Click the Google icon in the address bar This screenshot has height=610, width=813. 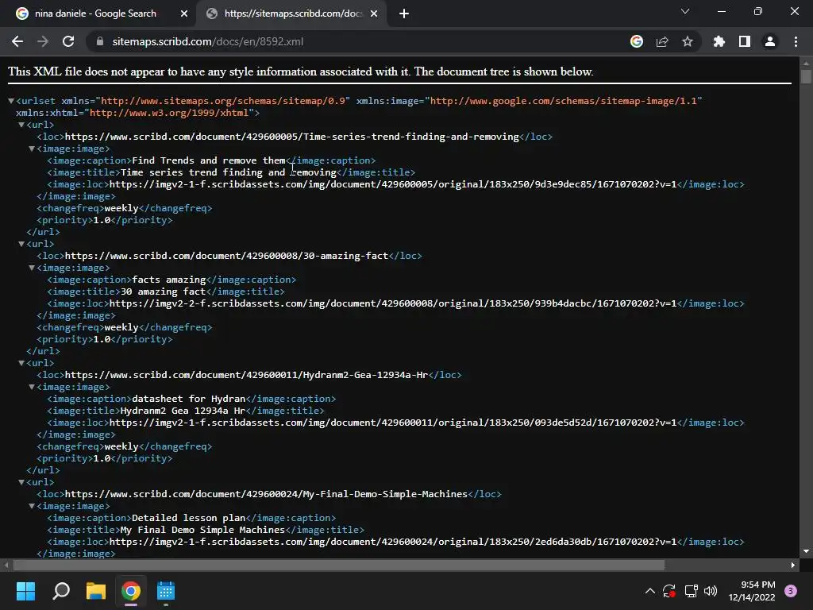(x=637, y=41)
